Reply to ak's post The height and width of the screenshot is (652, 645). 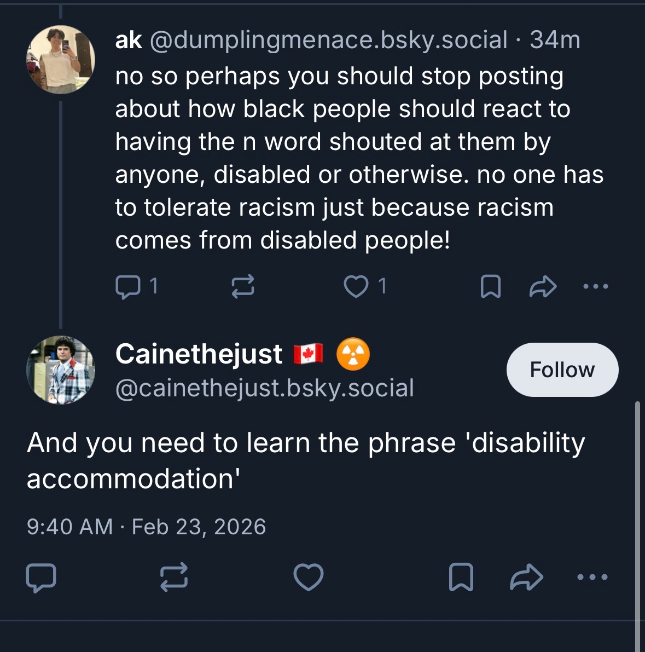(x=128, y=286)
